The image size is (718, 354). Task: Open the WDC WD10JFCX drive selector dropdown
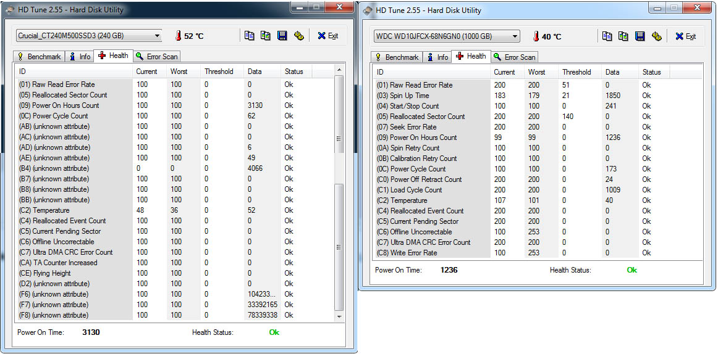coord(515,36)
